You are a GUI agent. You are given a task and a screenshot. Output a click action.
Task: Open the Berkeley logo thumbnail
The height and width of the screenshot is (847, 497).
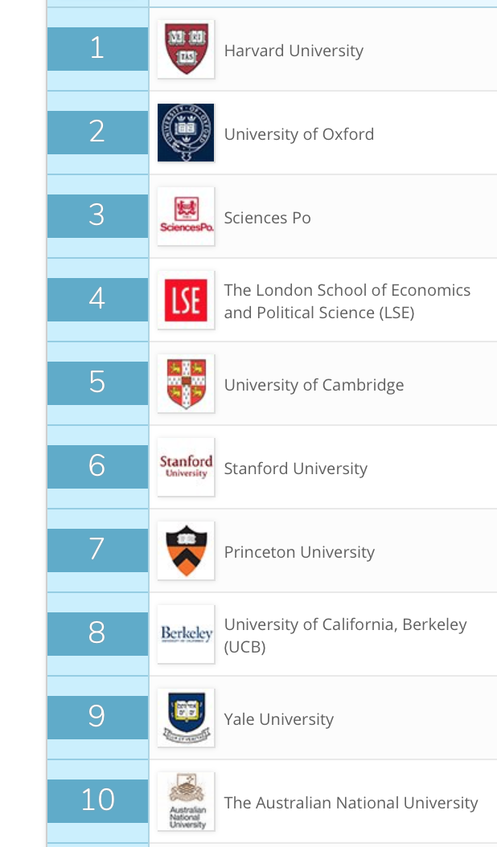(186, 634)
